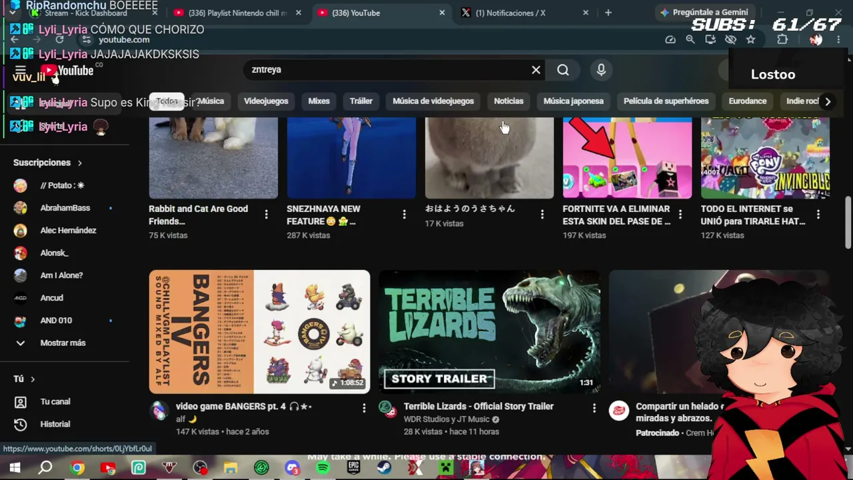Open options menu for the FORTNITE short
This screenshot has width=853, height=480.
click(680, 214)
